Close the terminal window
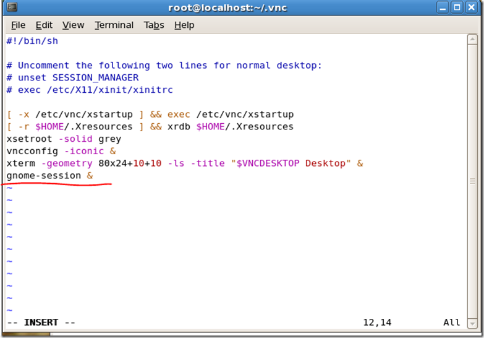This screenshot has width=484, height=338. point(472,7)
